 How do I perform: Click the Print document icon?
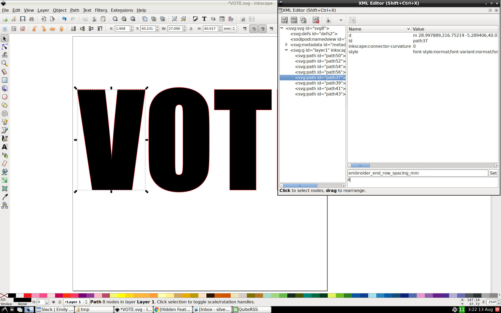pos(32,19)
